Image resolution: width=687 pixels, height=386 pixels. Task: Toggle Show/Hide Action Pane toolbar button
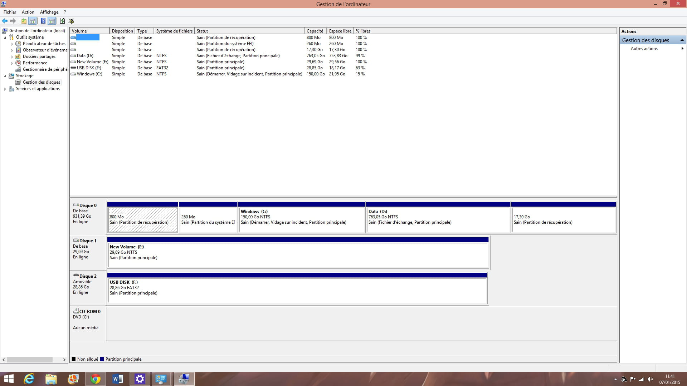click(x=52, y=21)
